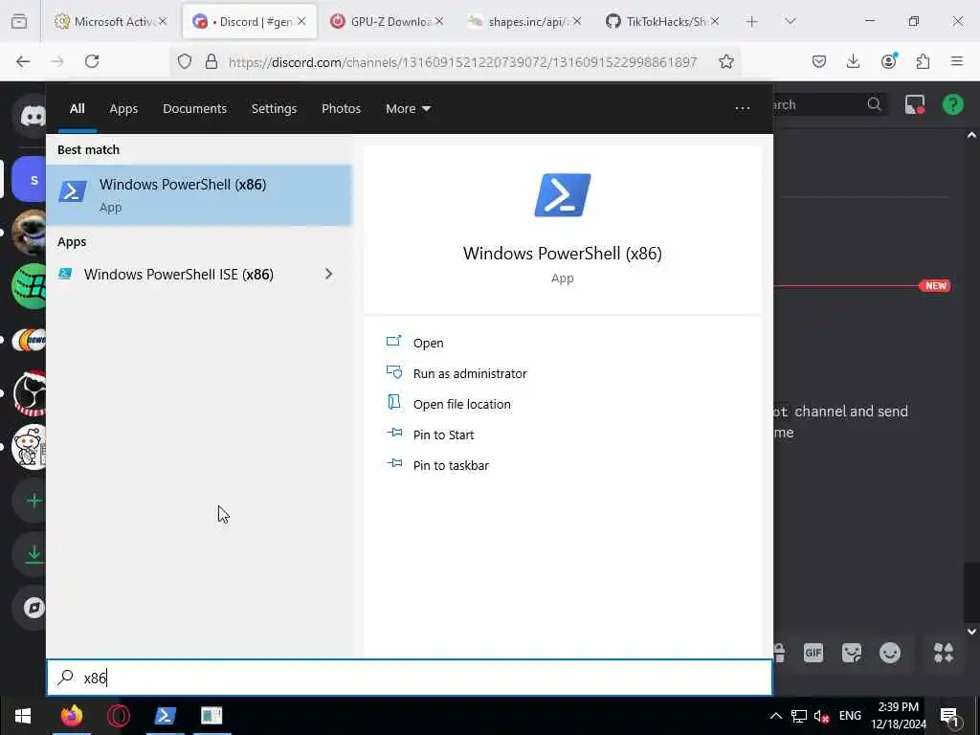Open Save to Pocket icon

tap(819, 61)
